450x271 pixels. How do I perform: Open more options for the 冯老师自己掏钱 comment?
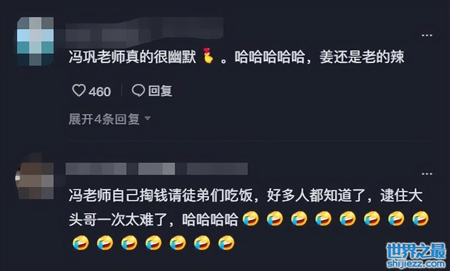point(427,174)
